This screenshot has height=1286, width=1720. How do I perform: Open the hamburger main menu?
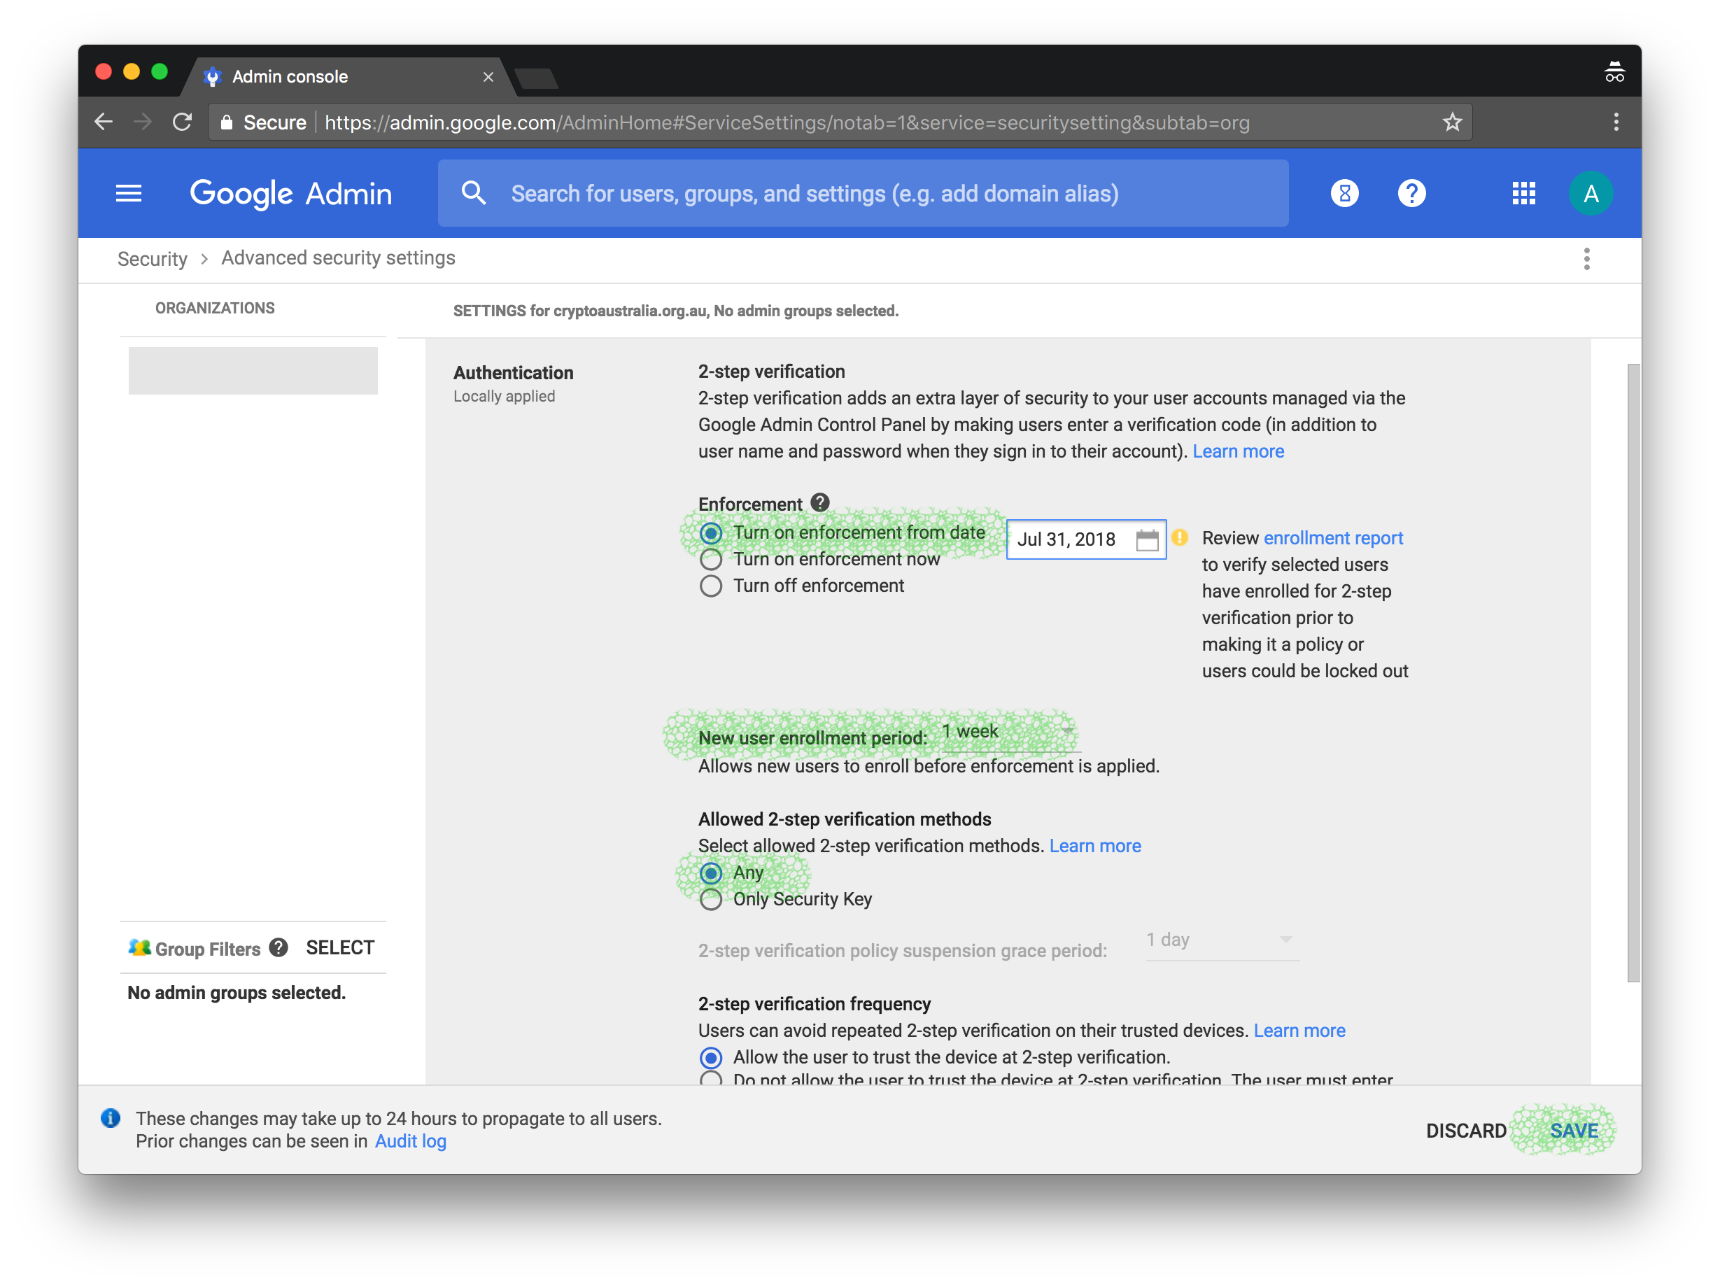pyautogui.click(x=128, y=193)
